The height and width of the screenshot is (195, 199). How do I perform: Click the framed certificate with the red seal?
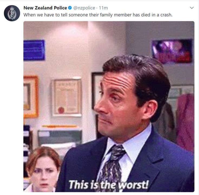click(x=67, y=97)
